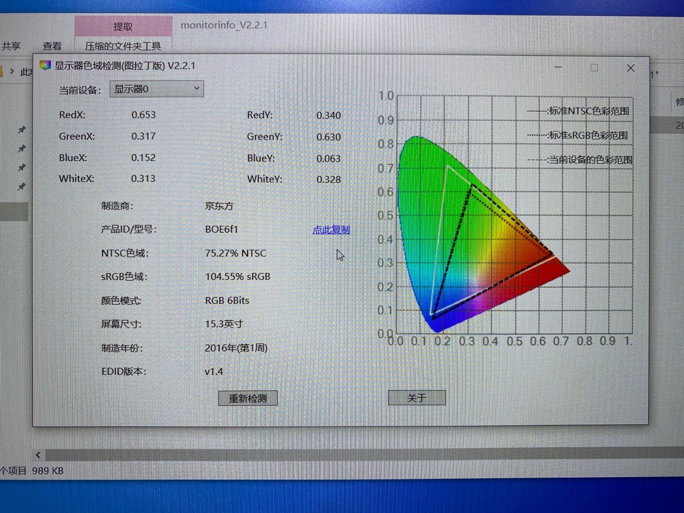Screen dimensions: 684x513
Task: Open the 共享 ribbon tab
Action: pyautogui.click(x=11, y=46)
